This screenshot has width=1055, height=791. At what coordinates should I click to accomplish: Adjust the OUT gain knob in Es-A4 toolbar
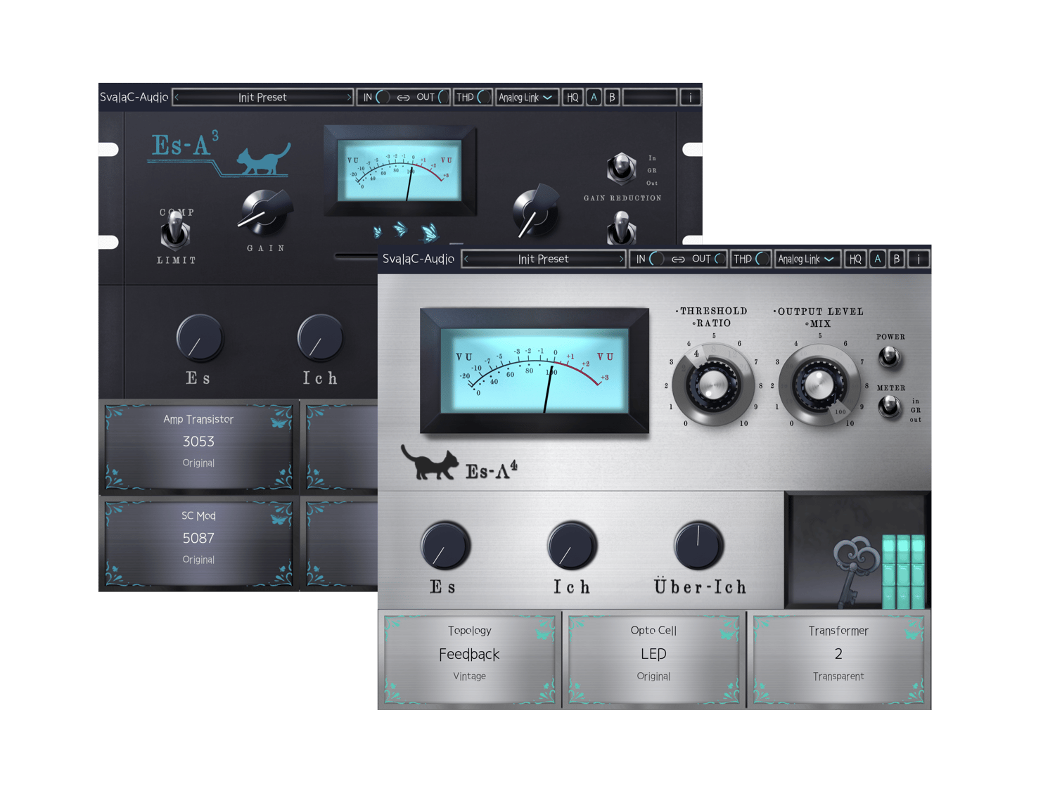pos(719,259)
